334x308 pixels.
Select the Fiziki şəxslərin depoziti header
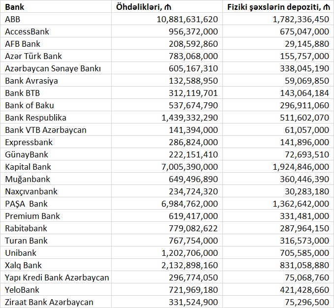pos(278,6)
